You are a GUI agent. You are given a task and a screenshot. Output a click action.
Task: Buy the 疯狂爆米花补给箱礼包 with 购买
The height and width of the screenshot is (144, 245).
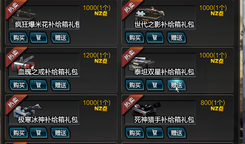coord(19,38)
